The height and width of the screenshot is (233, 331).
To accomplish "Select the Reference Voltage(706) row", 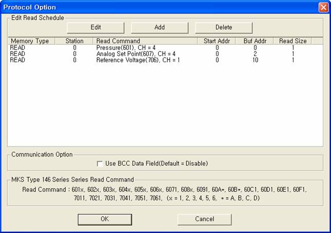I will (138, 60).
